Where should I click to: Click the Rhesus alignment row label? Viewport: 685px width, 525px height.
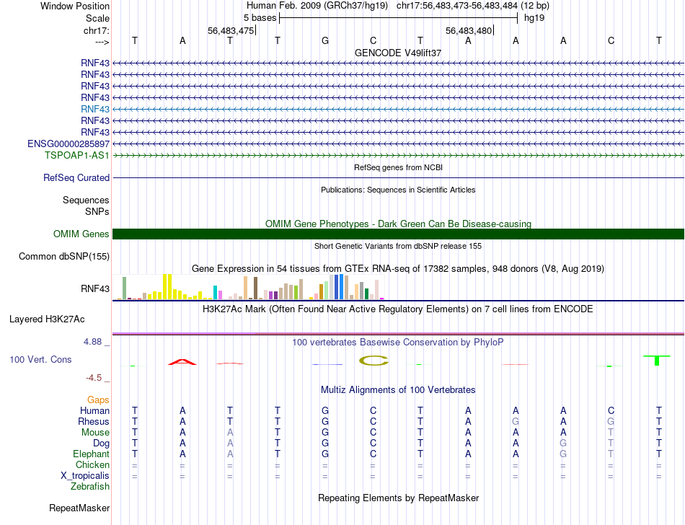pyautogui.click(x=94, y=421)
